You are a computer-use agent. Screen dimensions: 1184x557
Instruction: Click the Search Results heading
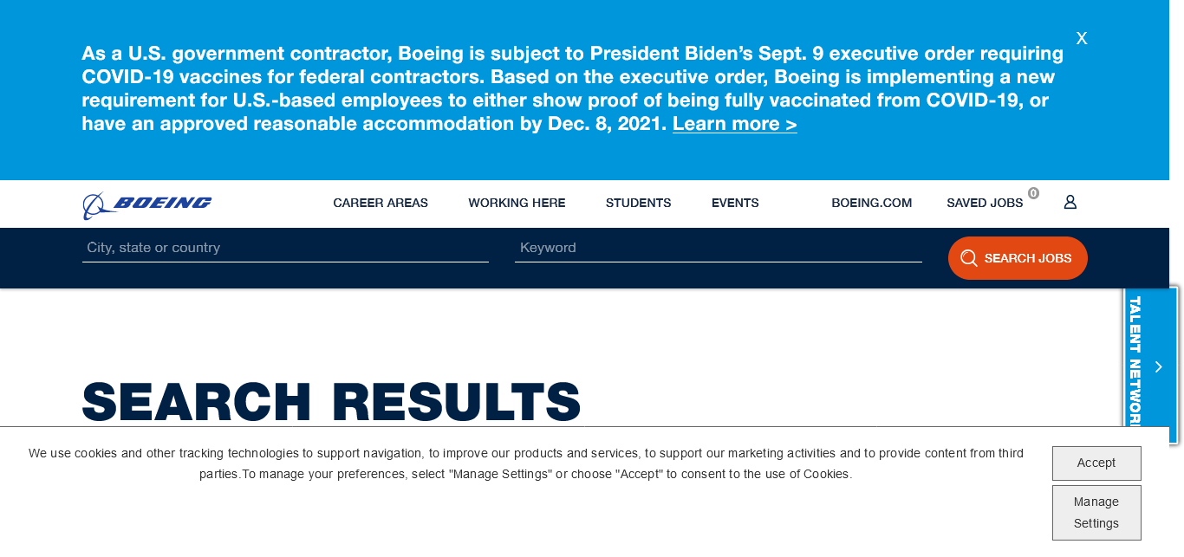(331, 402)
